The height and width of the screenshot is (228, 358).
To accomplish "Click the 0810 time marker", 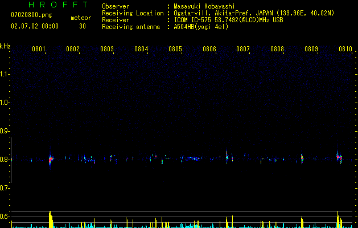I will click(x=345, y=49).
